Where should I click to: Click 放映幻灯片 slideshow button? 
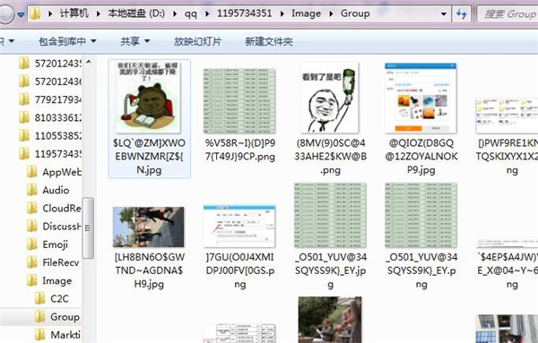click(197, 41)
